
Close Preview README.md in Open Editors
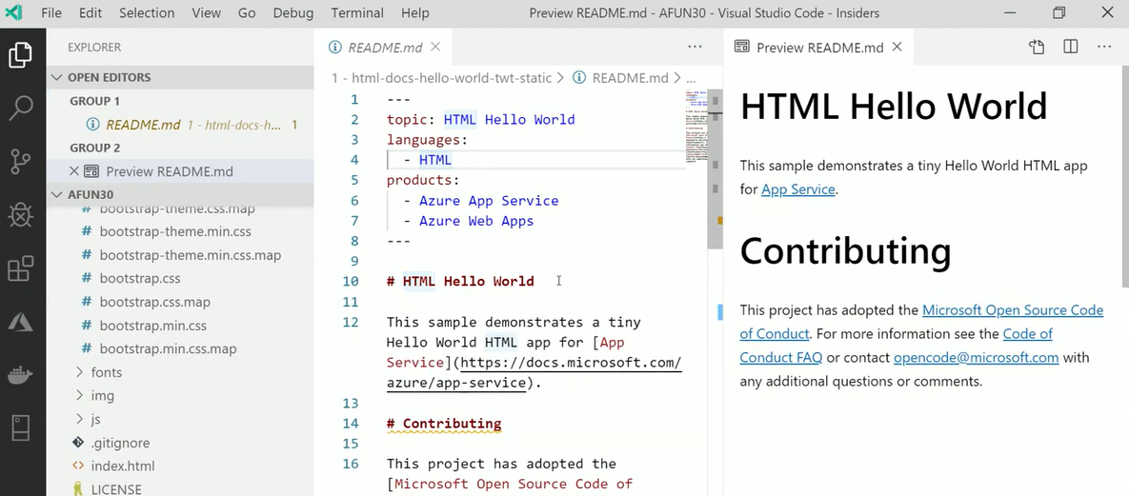tap(73, 171)
